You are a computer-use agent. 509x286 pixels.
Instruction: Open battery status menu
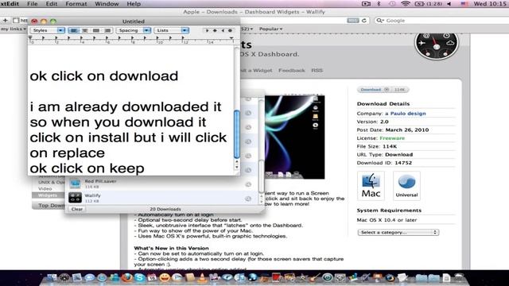coord(428,4)
